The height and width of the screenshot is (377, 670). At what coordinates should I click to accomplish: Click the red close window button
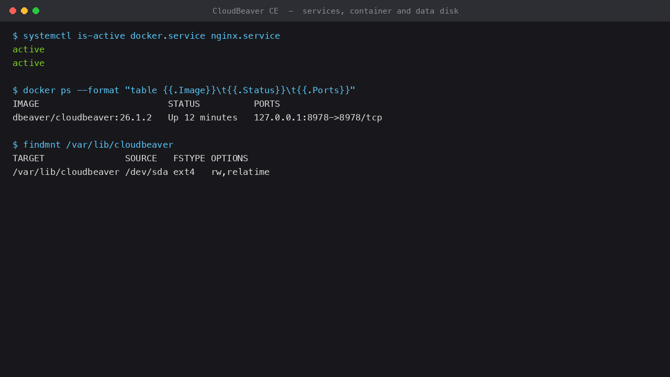point(13,10)
